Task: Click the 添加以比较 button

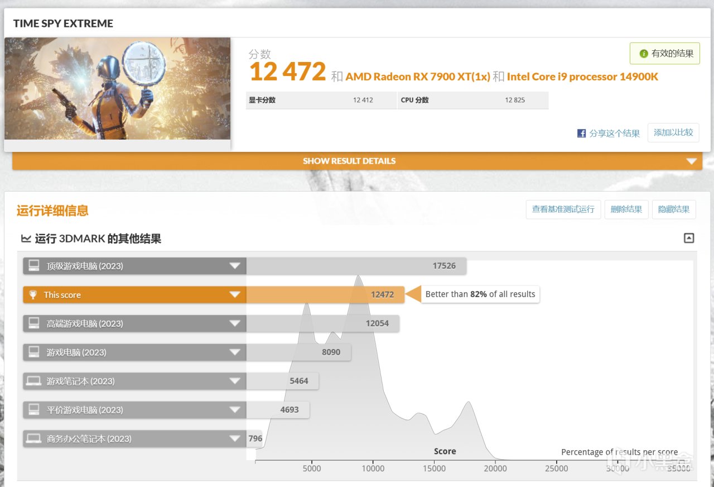Action: (x=673, y=133)
